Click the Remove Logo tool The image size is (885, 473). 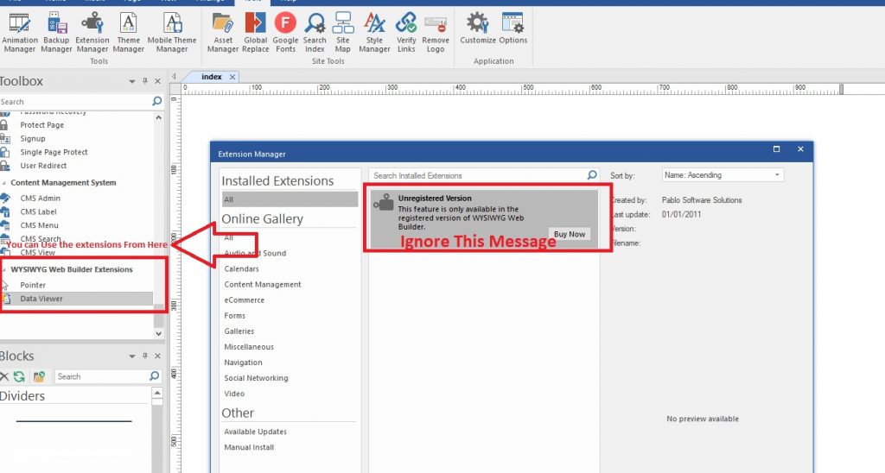[x=436, y=33]
